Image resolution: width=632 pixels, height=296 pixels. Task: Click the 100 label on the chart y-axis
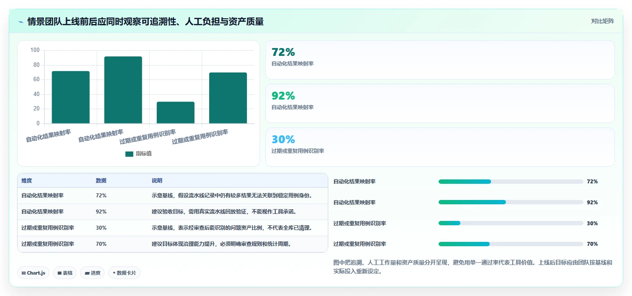point(35,50)
